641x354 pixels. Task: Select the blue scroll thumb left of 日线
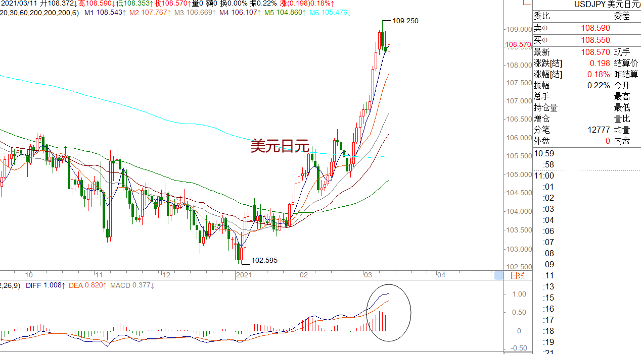tap(499, 275)
